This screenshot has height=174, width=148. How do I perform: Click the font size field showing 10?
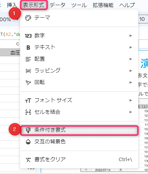point(143,19)
